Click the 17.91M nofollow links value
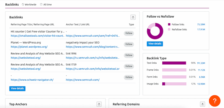Screen dimensions: 224x108 (201, 29)
